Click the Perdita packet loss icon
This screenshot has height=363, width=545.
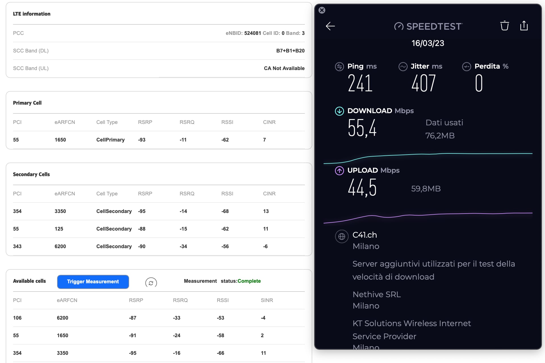tap(466, 66)
